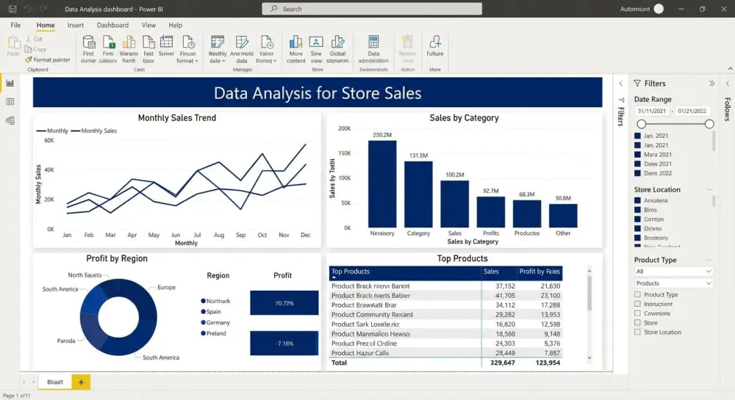Toggle the Anxalena store location
The image size is (735, 400).
pos(637,200)
